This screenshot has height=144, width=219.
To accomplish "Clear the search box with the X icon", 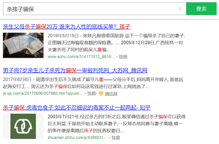I will (x=180, y=9).
